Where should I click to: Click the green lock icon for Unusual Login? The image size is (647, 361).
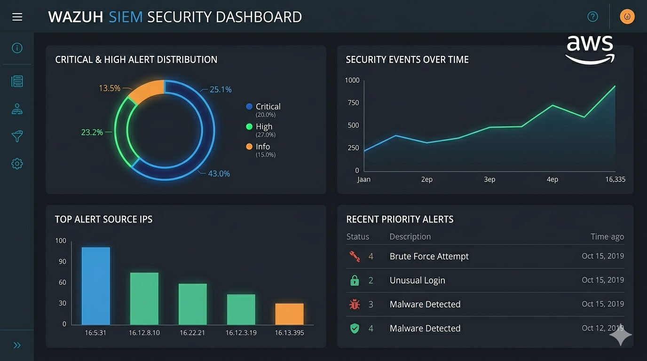tap(355, 280)
